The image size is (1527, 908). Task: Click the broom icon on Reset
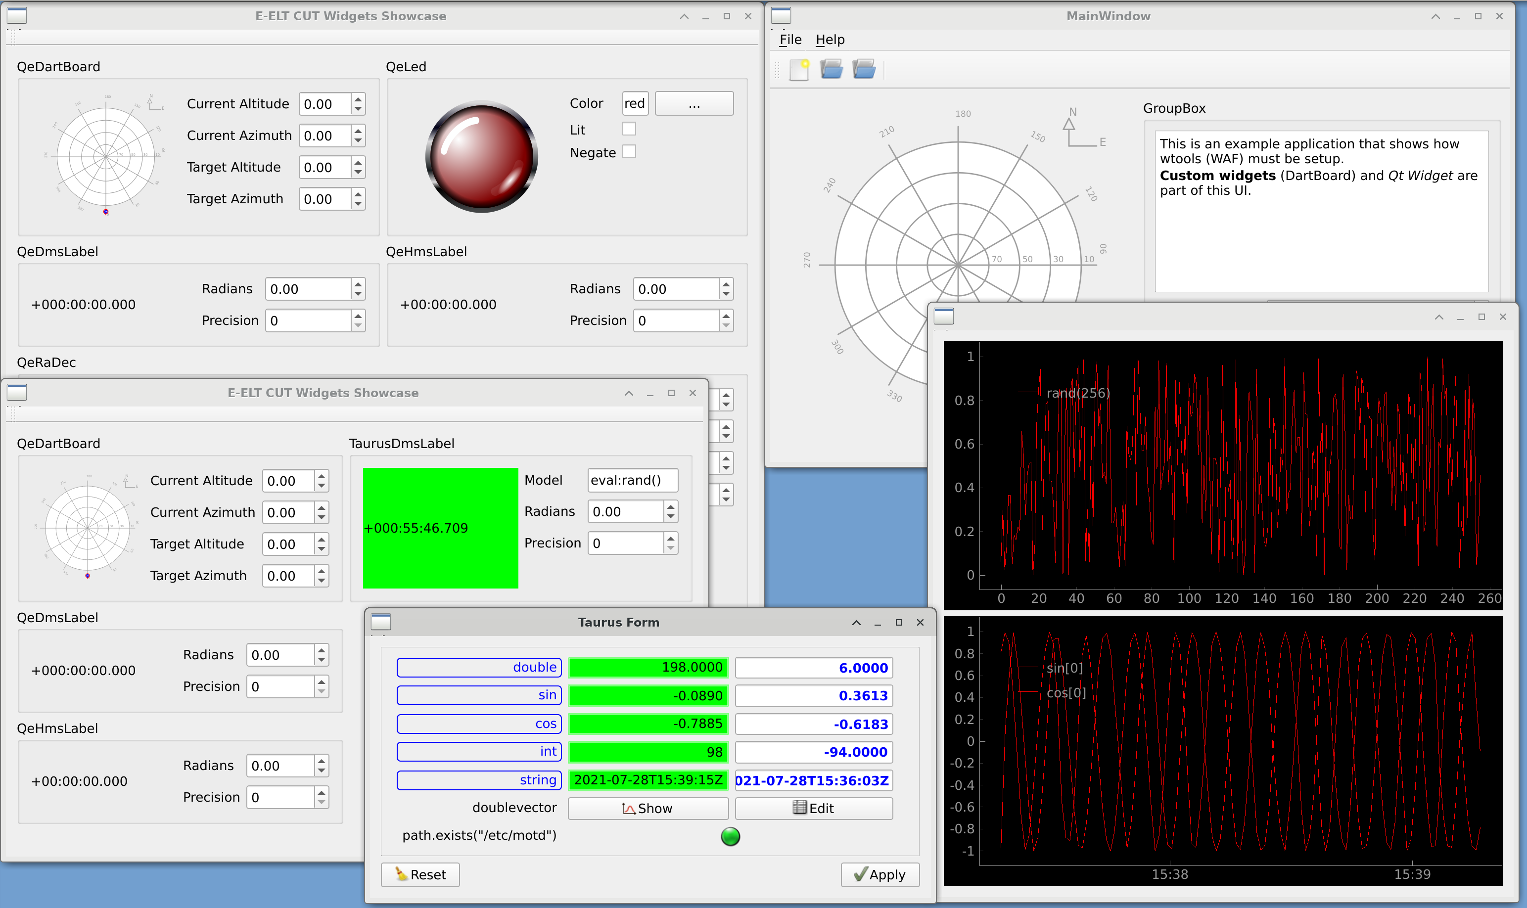pyautogui.click(x=401, y=874)
